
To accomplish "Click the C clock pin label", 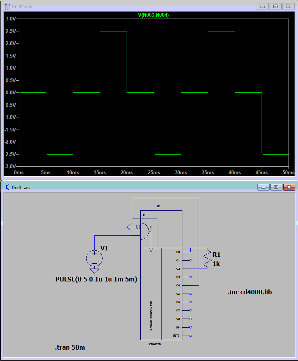I will coord(151,227).
